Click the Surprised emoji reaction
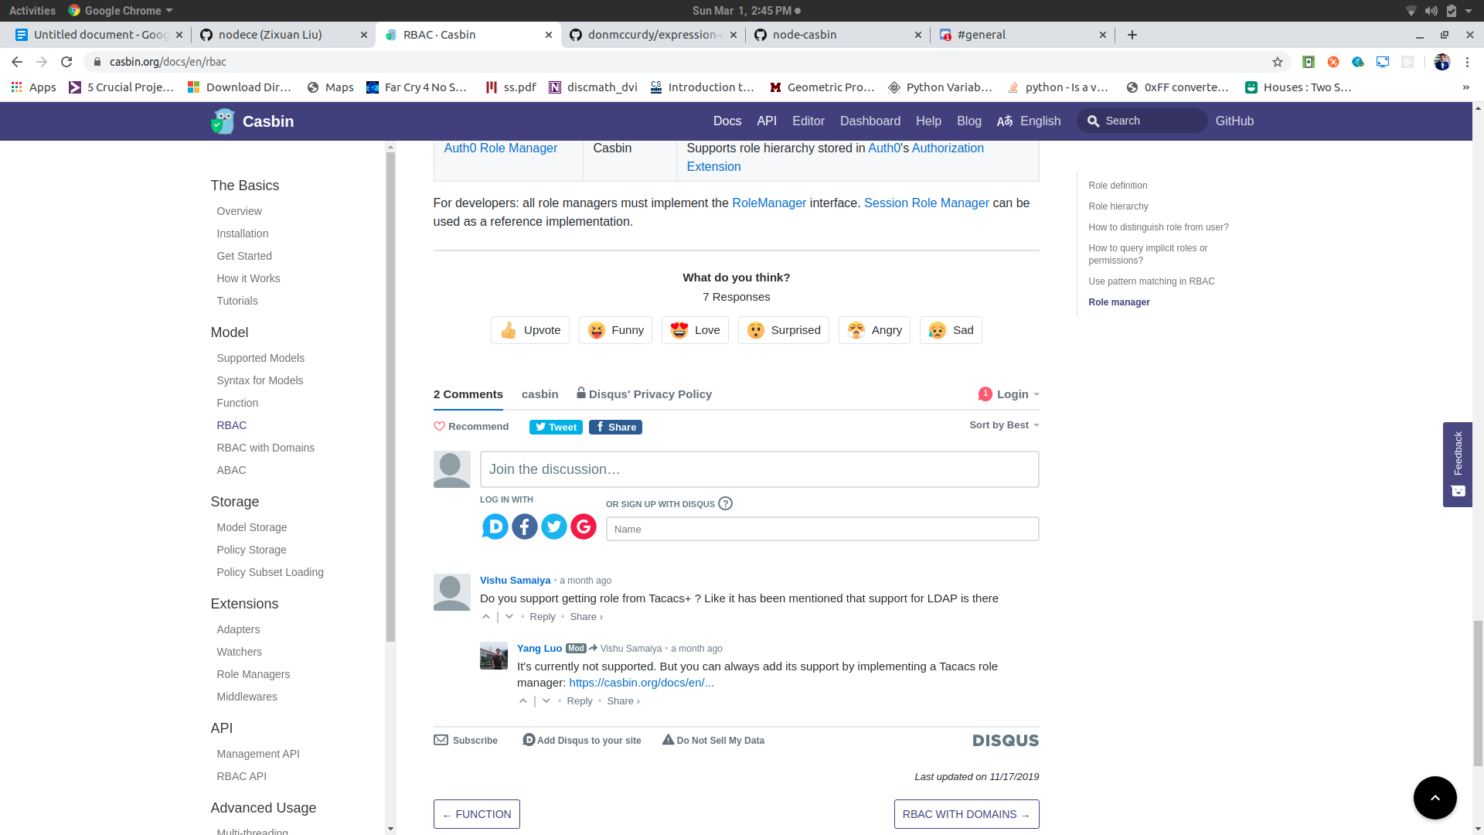The image size is (1484, 835). point(784,330)
